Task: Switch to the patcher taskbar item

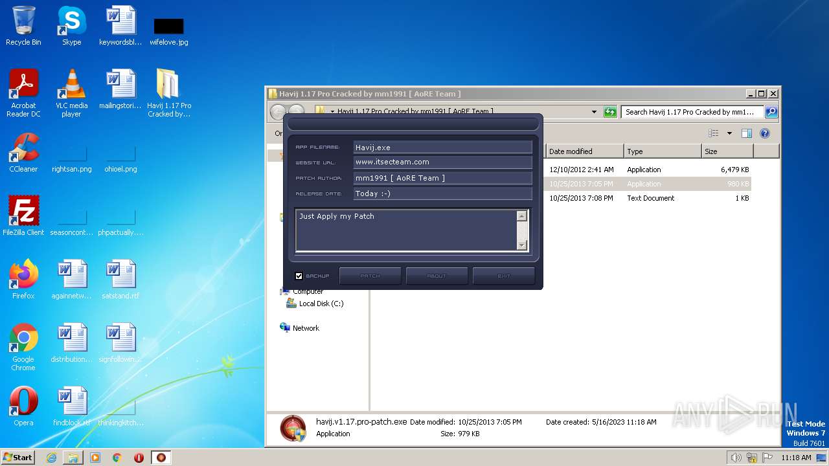Action: click(x=161, y=458)
